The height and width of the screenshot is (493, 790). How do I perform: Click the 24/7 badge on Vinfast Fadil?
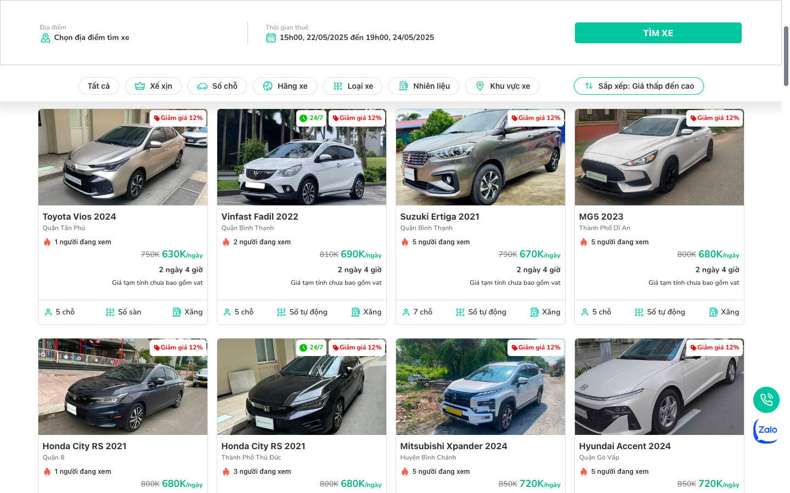coord(311,118)
